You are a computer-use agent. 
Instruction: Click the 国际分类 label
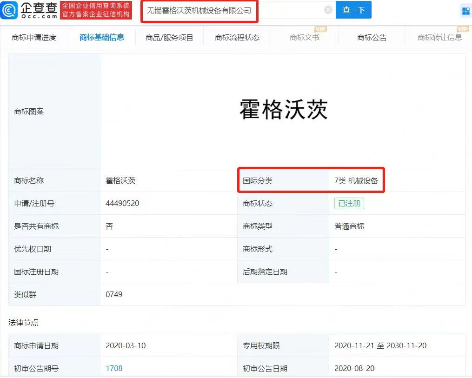coord(258,180)
